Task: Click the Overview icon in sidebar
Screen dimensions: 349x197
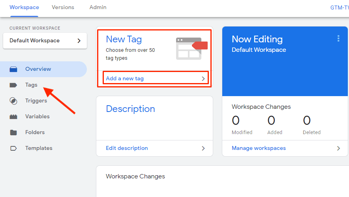Action: [13, 69]
